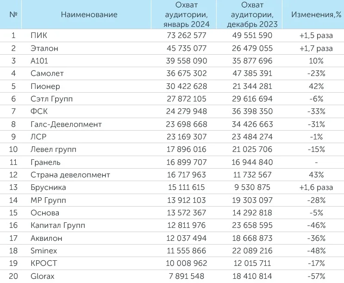Click the 'ПИК' company name cell
Image resolution: width=344 pixels, height=283 pixels.
38,35
